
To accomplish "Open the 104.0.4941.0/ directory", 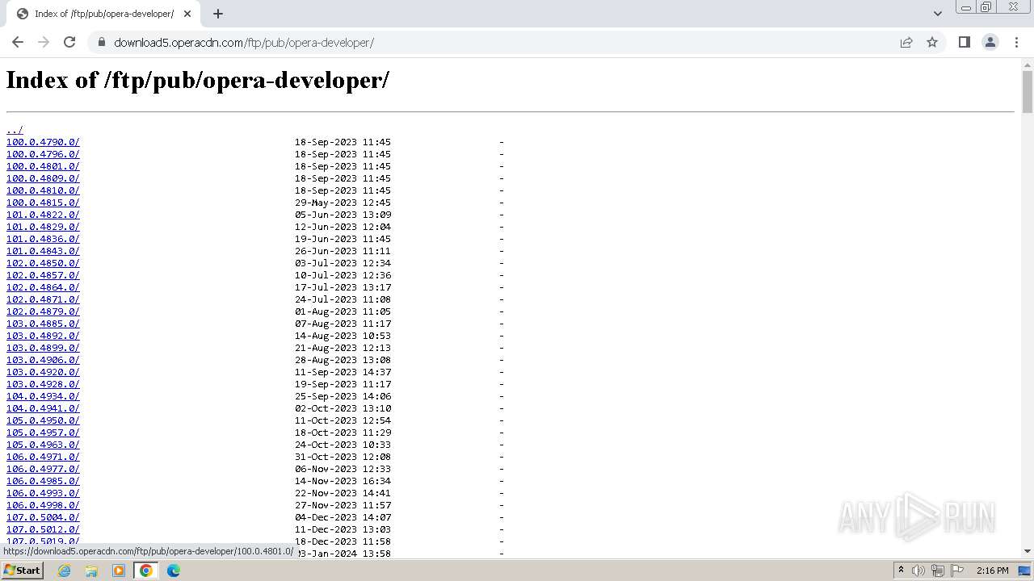I will coord(43,408).
